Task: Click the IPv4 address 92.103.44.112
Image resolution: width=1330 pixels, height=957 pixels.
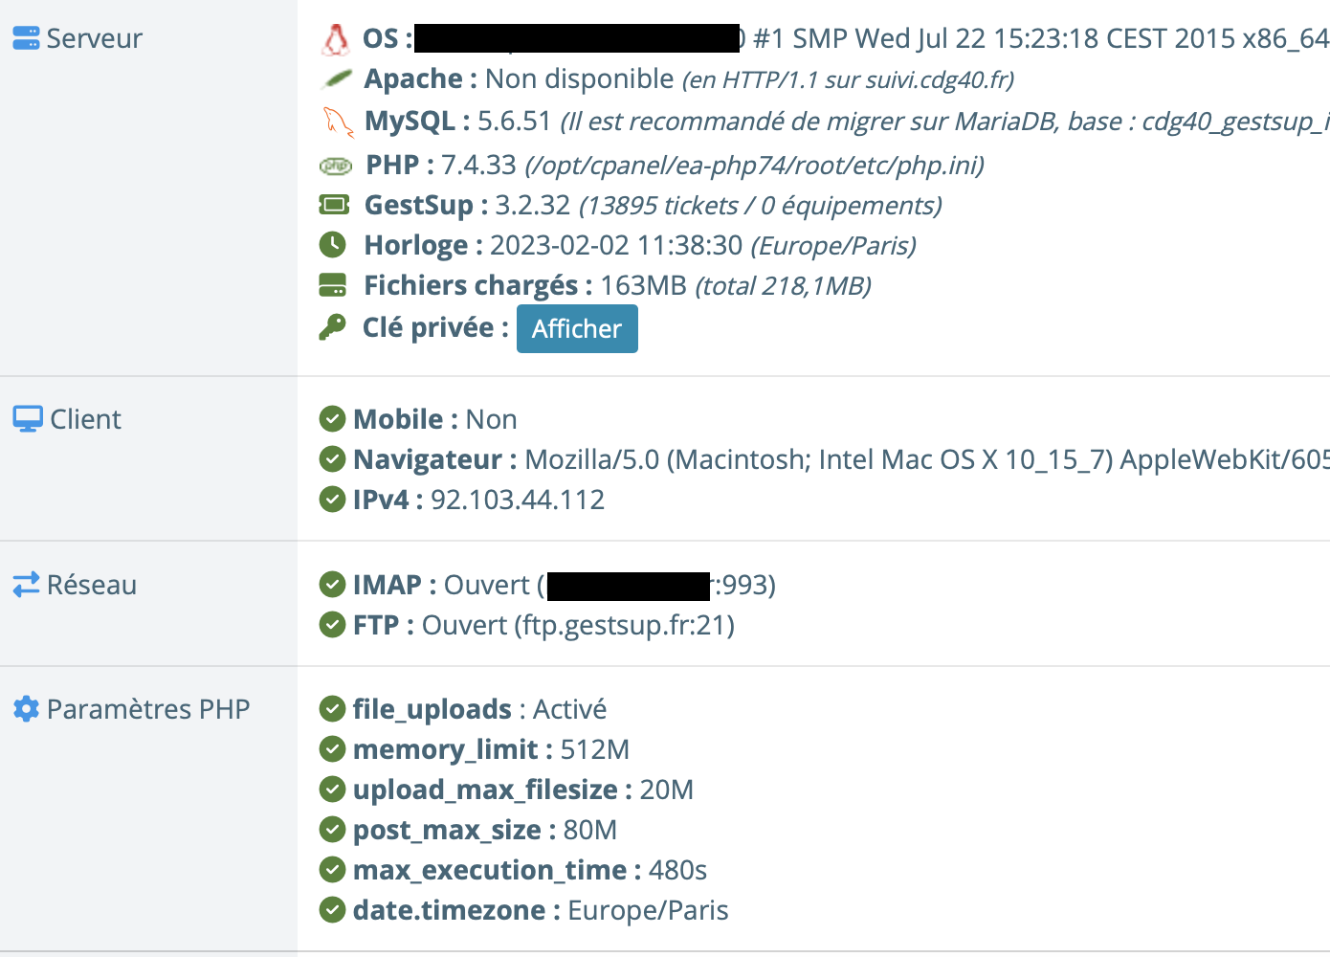Action: [x=518, y=500]
